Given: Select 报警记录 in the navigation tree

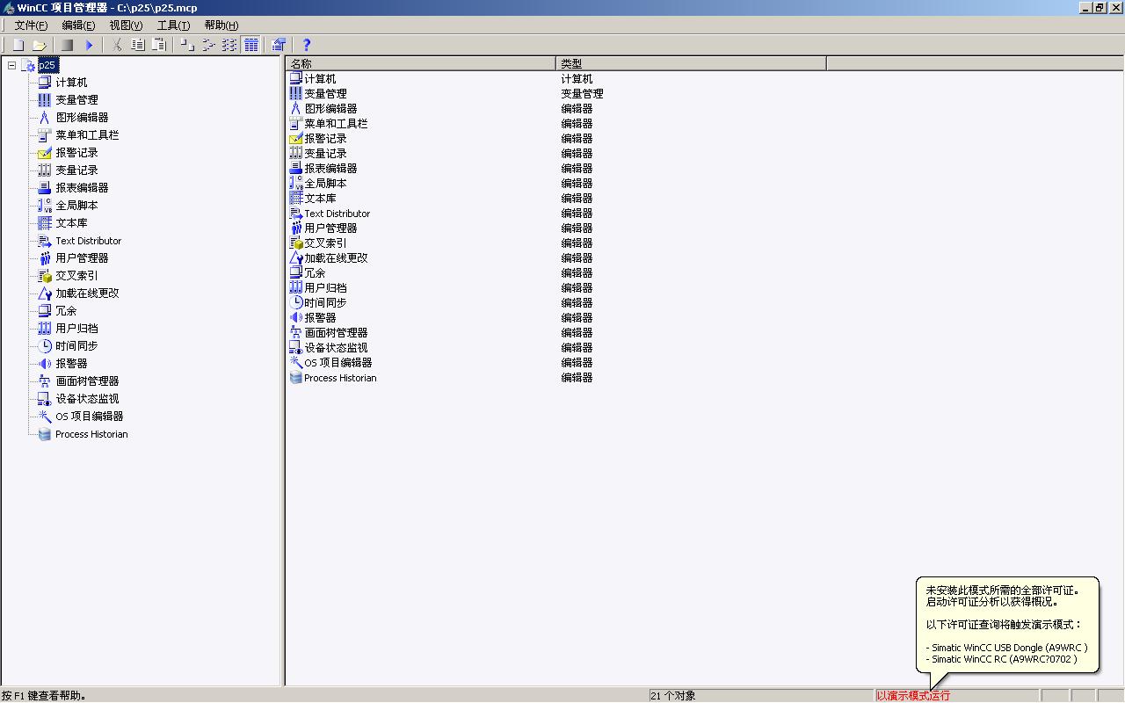Looking at the screenshot, I should 76,153.
